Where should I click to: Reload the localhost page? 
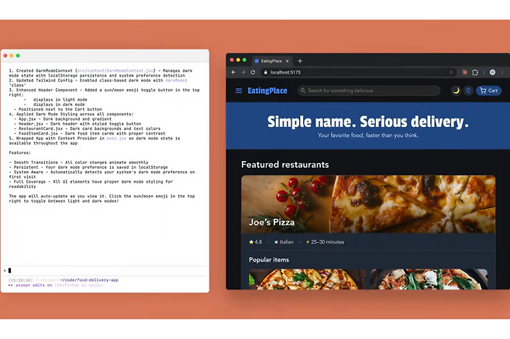[254, 72]
